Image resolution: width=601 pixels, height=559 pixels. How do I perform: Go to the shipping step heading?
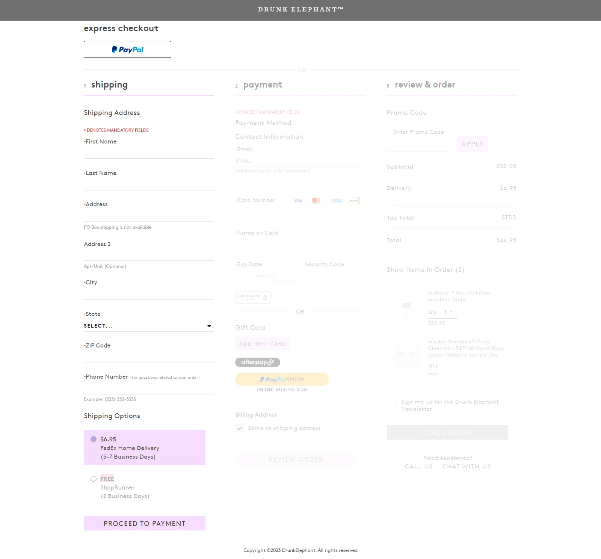point(109,85)
